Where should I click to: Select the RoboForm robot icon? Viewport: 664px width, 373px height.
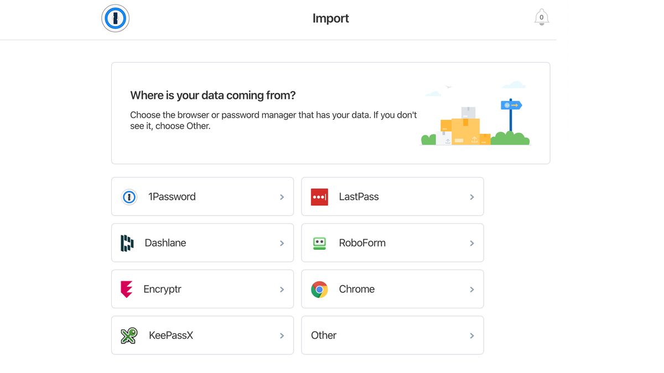[x=319, y=243]
